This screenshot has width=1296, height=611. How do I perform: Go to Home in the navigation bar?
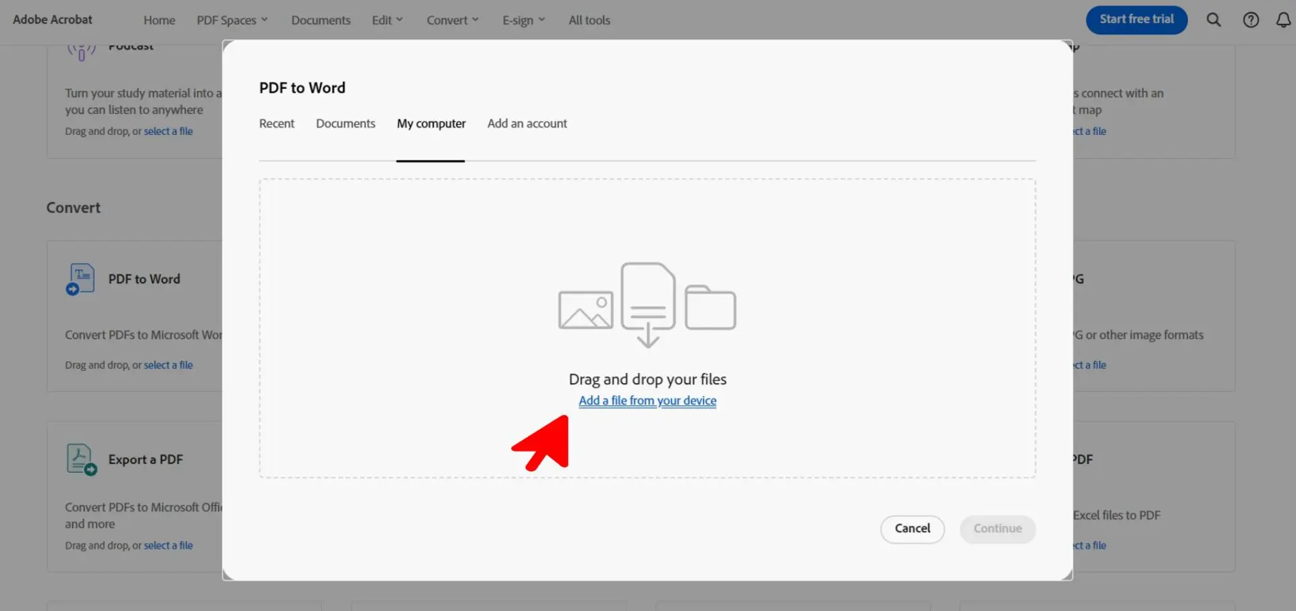tap(159, 20)
